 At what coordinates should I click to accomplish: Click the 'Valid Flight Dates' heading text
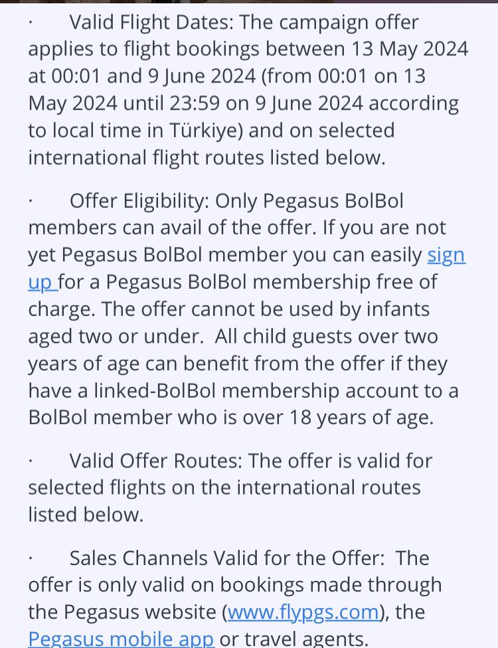tap(151, 23)
